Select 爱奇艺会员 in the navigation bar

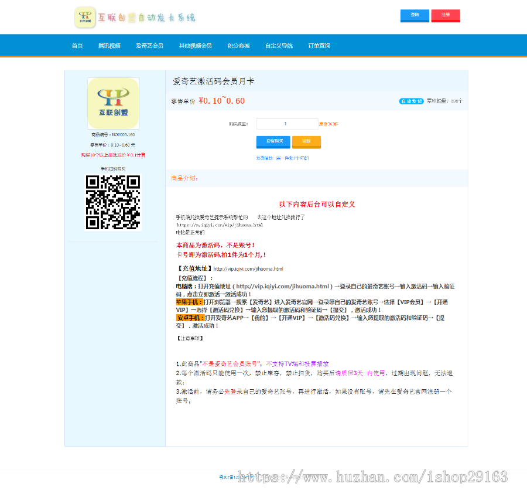149,46
